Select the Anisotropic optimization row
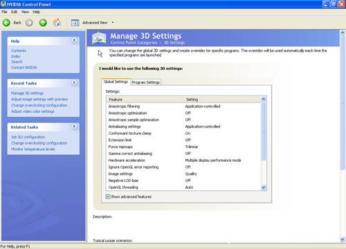Viewport: 346px width, 249px height. click(x=183, y=113)
